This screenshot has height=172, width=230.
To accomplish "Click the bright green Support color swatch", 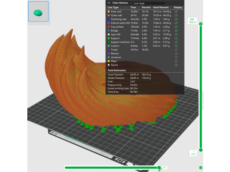I will pos(109,38).
